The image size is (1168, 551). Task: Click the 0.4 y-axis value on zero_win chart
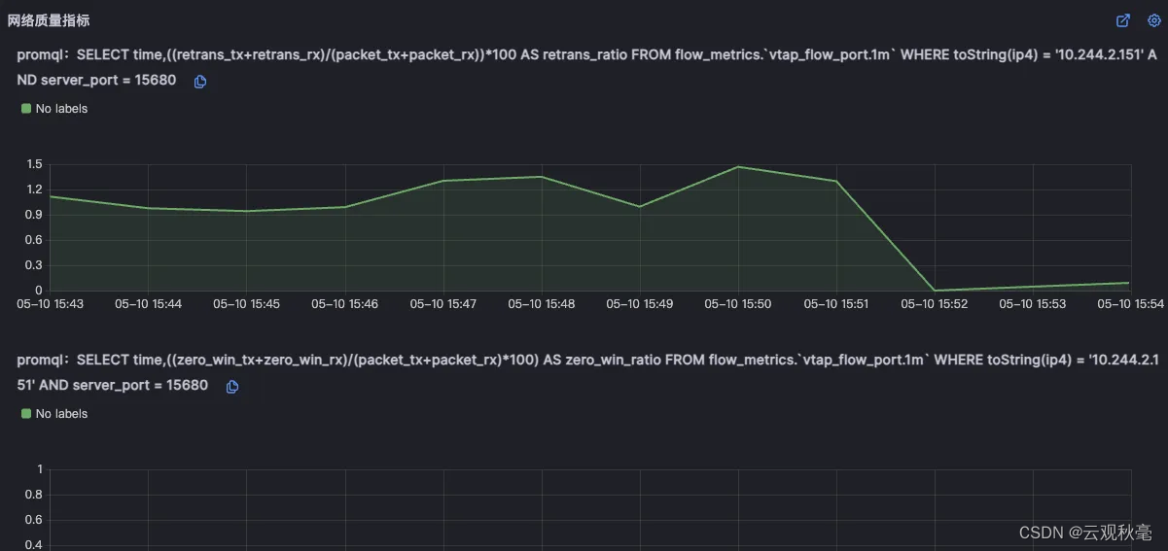click(35, 545)
